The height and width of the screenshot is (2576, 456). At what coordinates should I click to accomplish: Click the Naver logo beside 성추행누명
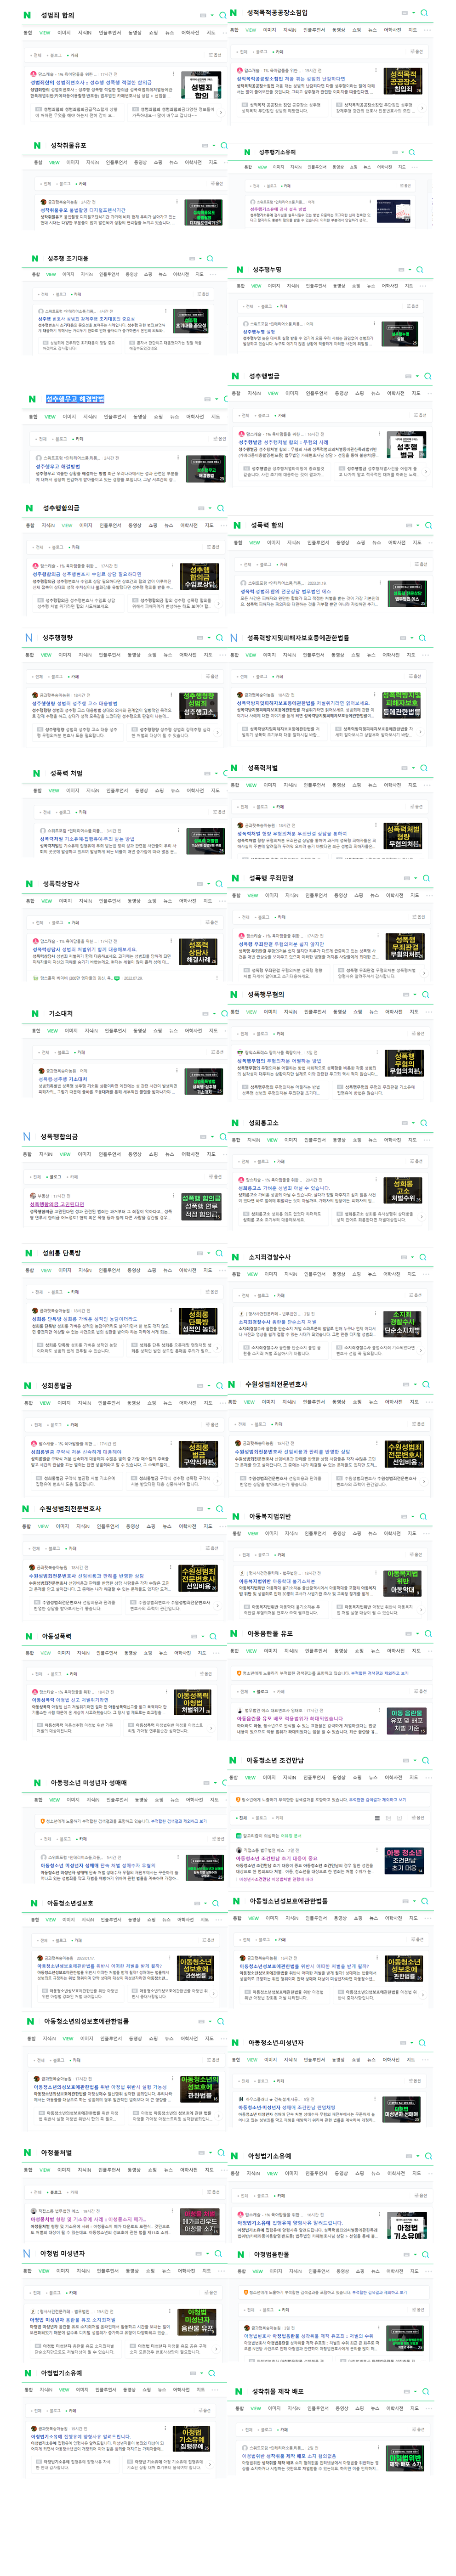(x=240, y=270)
